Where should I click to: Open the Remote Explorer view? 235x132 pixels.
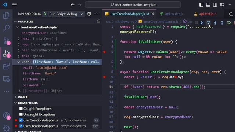click(x=6, y=79)
